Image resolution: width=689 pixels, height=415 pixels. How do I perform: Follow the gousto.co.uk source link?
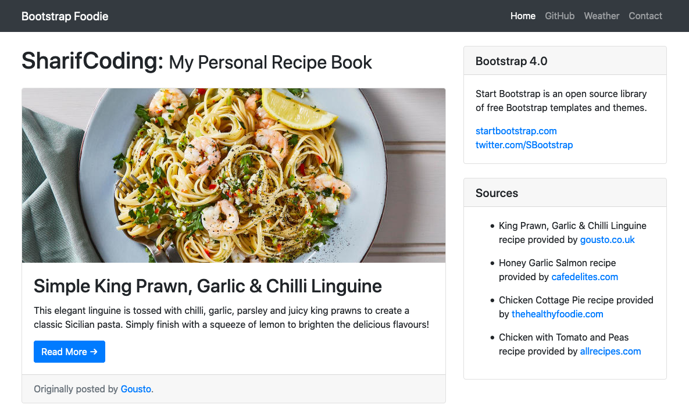607,240
